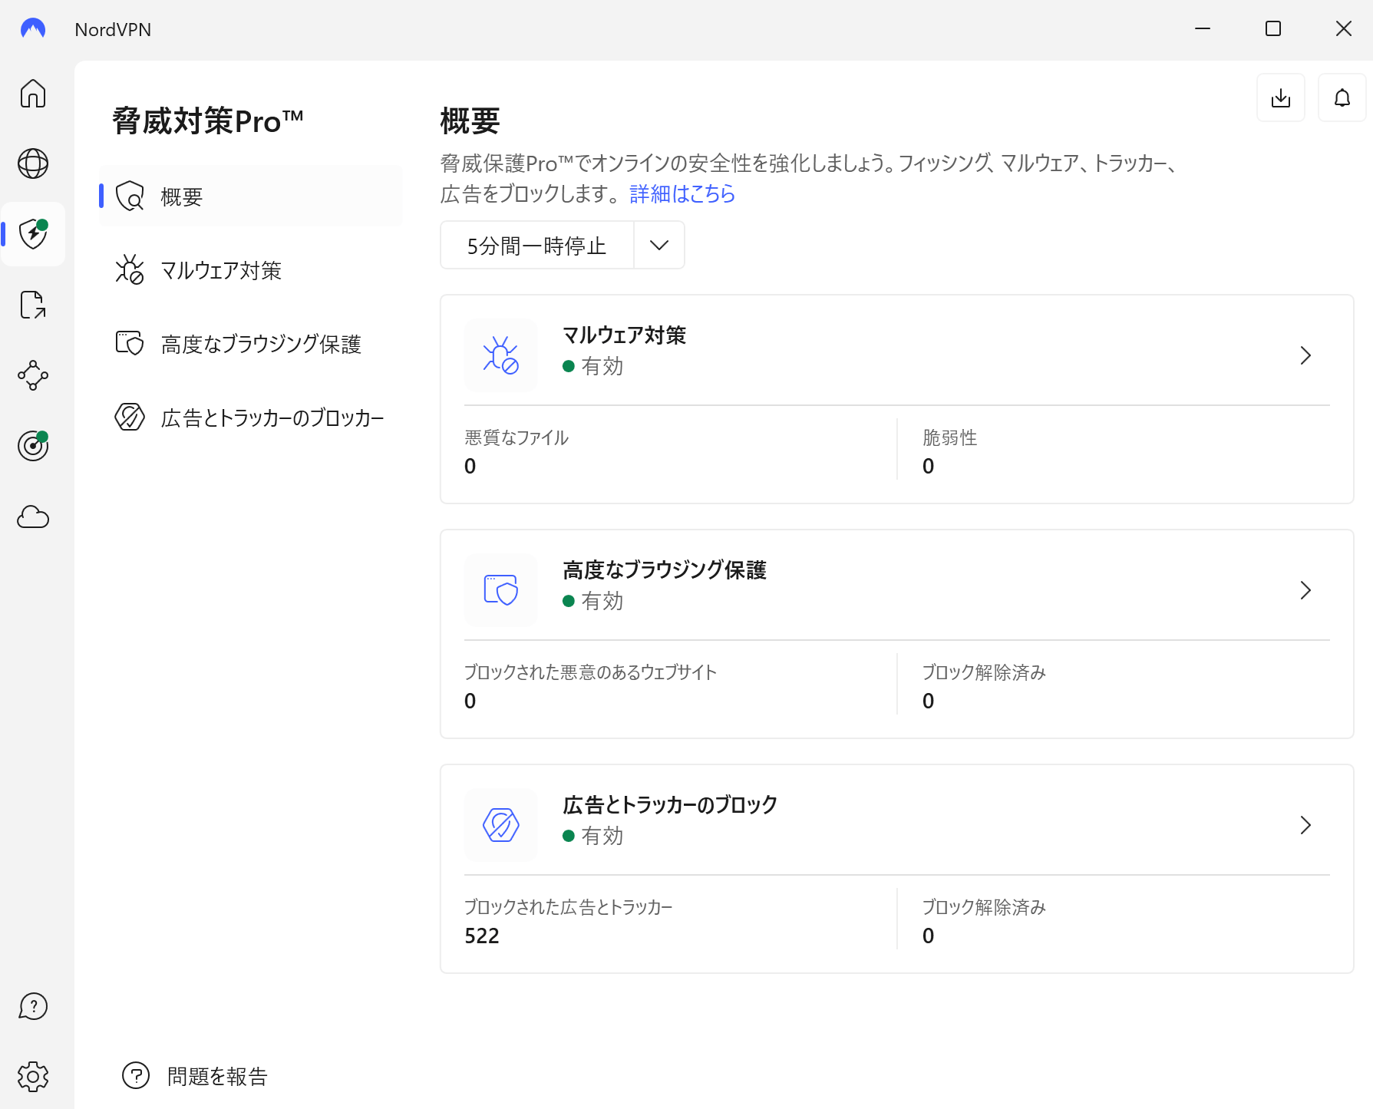Viewport: 1373px width, 1109px height.
Task: Click the 脆弱性 count label
Action: coord(950,437)
